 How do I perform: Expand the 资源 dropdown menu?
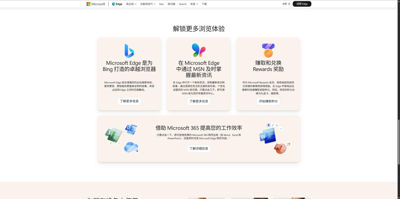194,4
